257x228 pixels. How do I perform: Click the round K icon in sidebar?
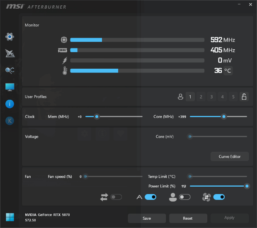pos(10,121)
